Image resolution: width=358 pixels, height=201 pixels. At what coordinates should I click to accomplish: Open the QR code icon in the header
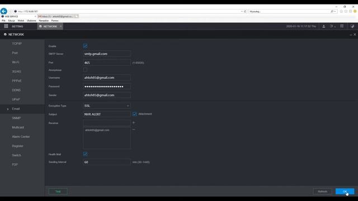pos(342,26)
